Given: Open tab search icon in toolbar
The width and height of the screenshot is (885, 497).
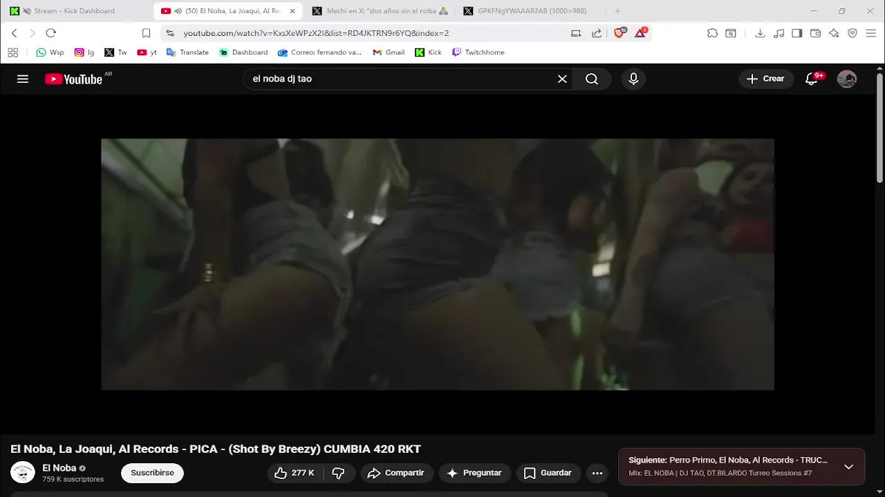Looking at the screenshot, I should [x=731, y=33].
